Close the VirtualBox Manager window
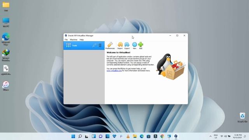The width and height of the screenshot is (249, 140). pos(184,35)
